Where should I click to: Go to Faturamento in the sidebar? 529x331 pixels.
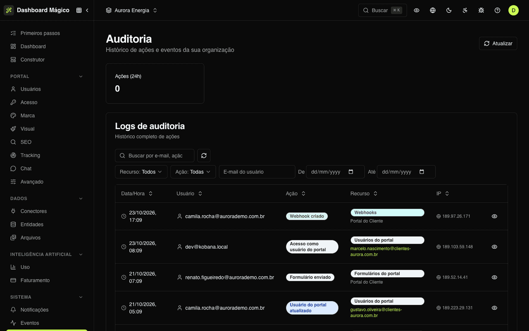pyautogui.click(x=47, y=280)
